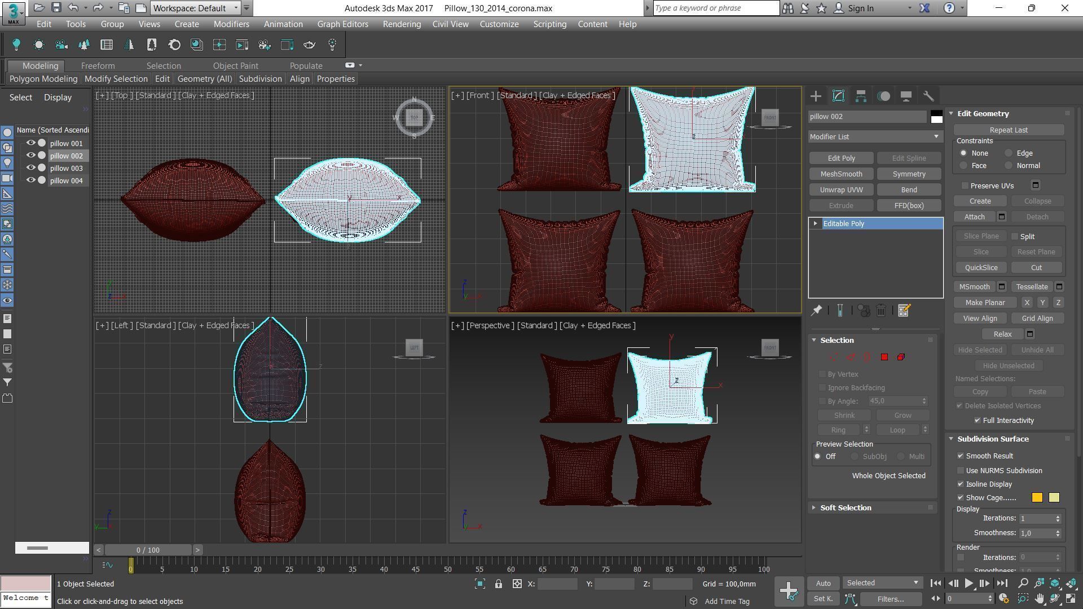Open the Graph Editors menu

click(342, 24)
